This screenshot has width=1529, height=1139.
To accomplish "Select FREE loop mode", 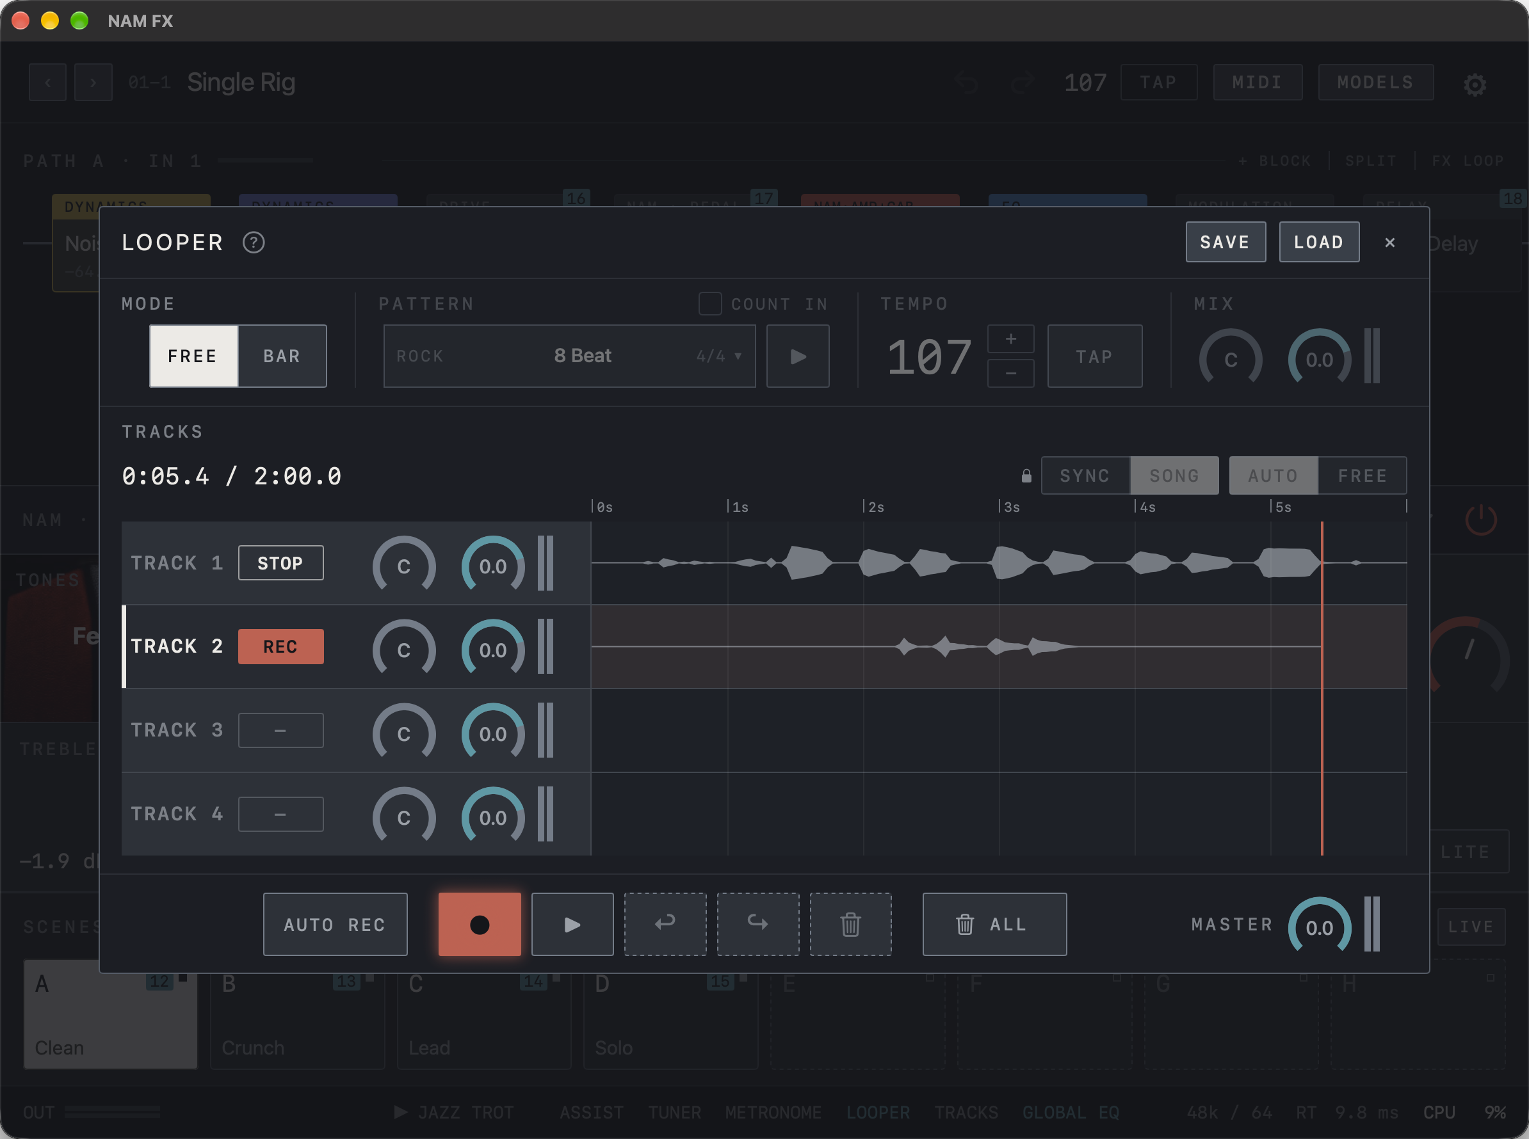I will [x=193, y=356].
